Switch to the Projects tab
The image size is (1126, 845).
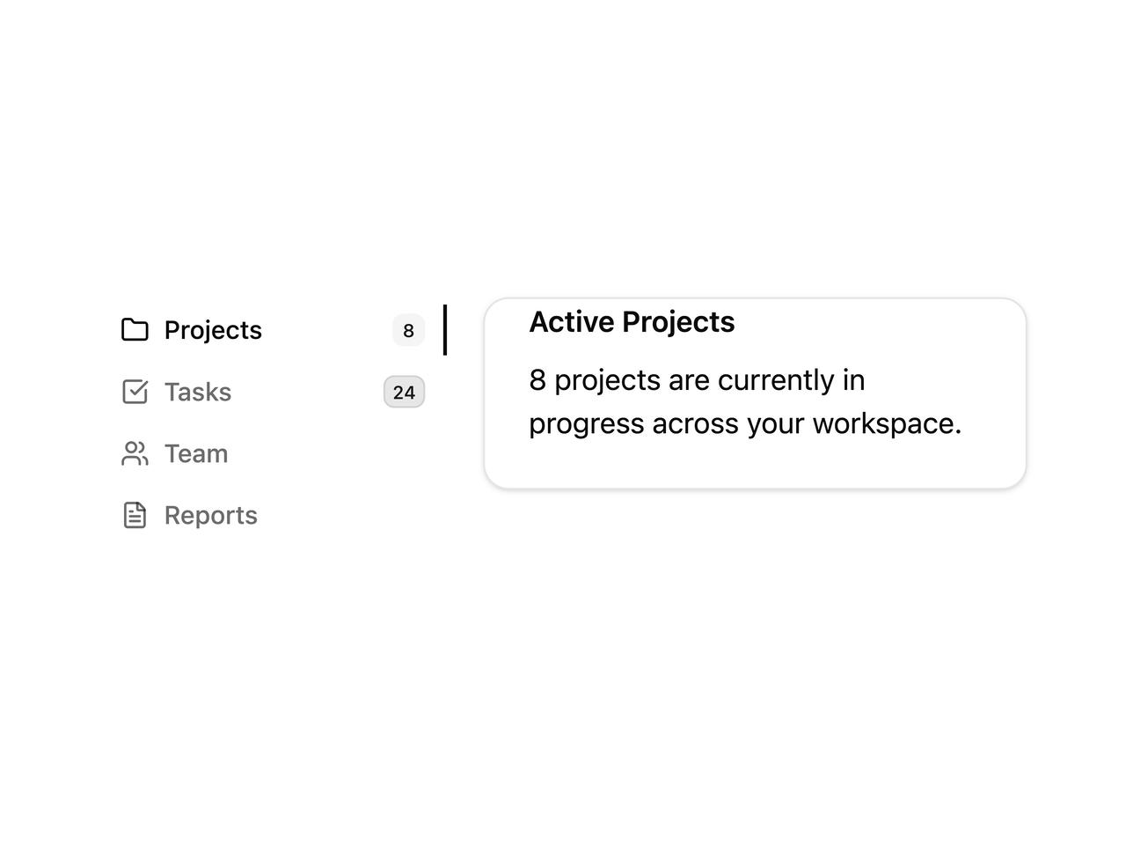click(274, 330)
